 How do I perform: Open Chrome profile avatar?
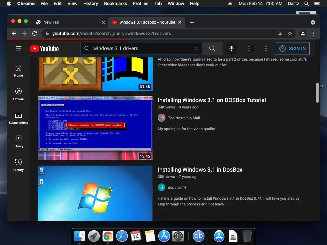[x=303, y=33]
